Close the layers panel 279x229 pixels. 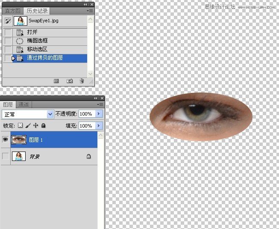tap(102, 98)
